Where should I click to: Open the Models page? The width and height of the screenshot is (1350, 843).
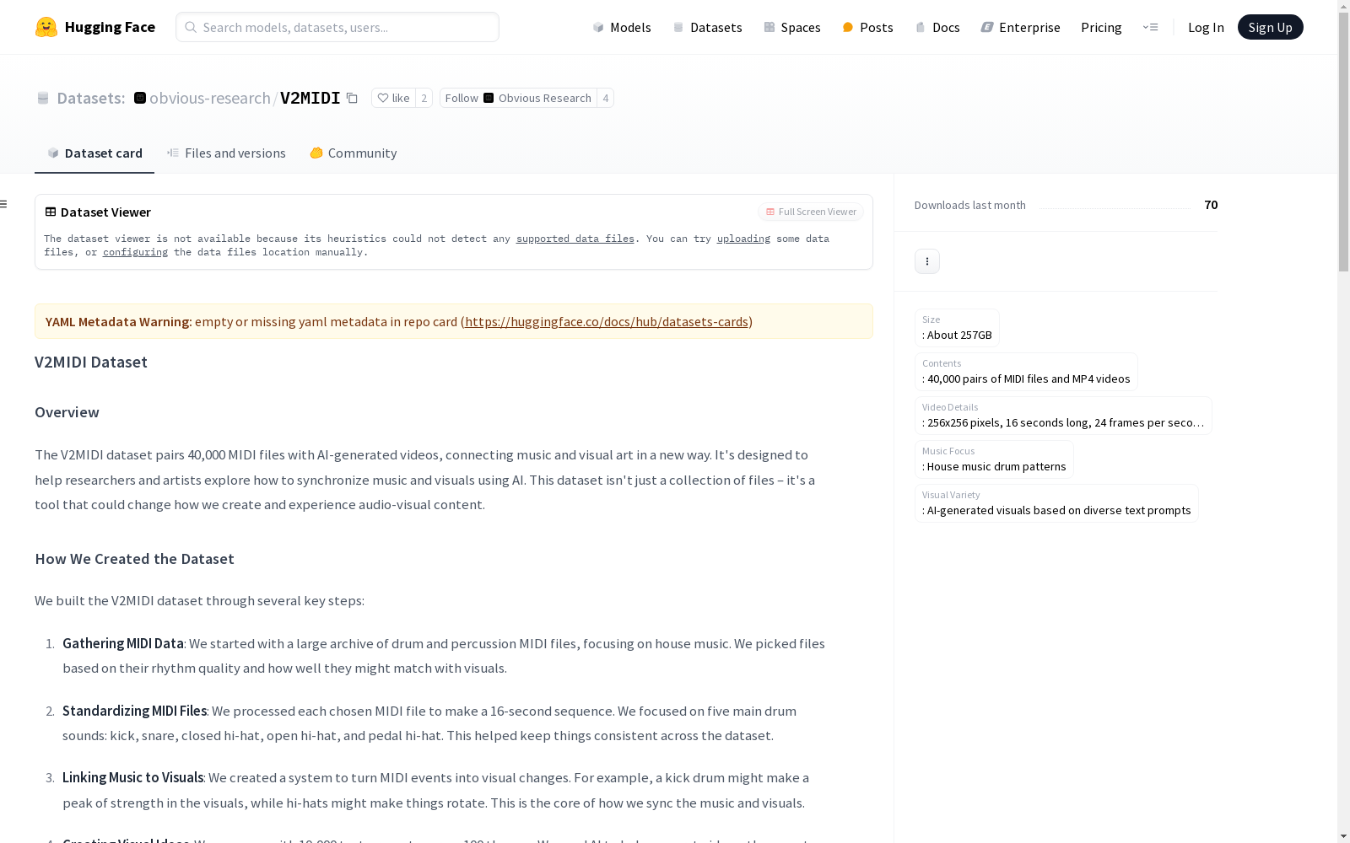[x=622, y=27]
